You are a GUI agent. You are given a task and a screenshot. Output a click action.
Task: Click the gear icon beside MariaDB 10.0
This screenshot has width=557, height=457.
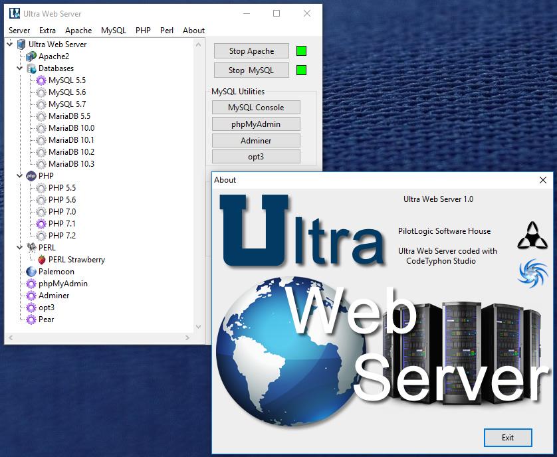(41, 128)
